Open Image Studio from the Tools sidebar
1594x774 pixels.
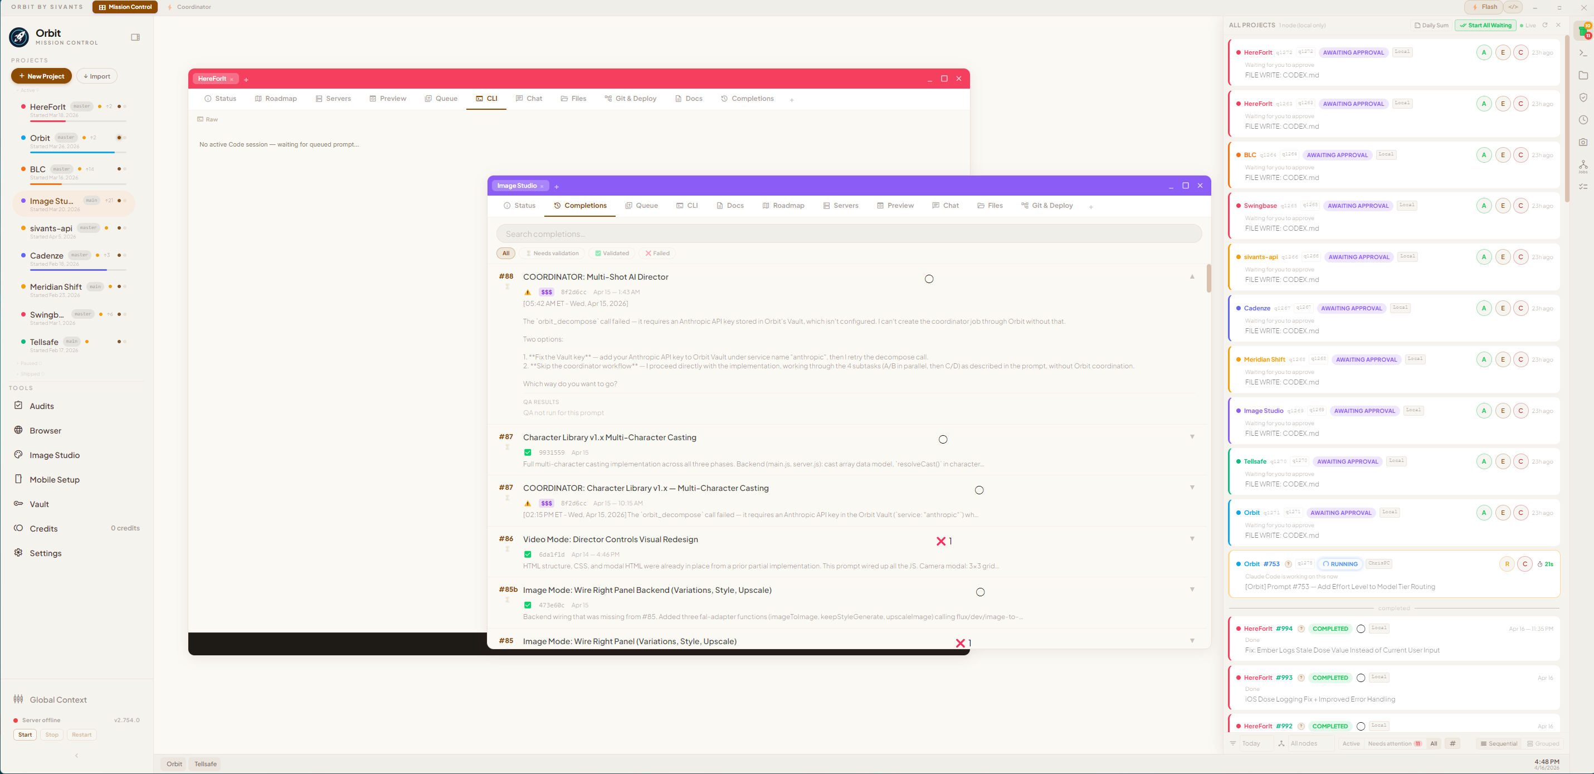click(x=55, y=455)
